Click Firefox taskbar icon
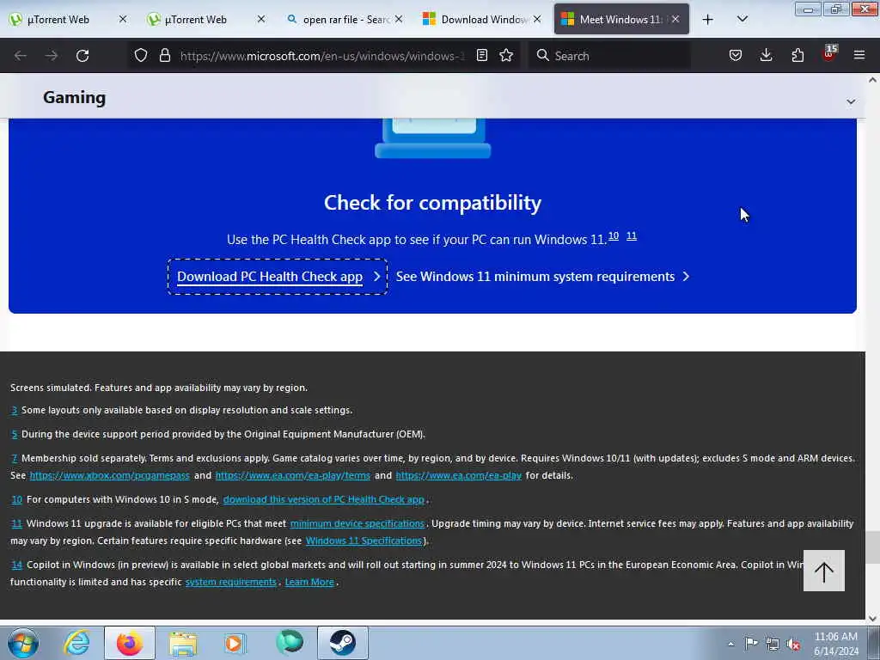Image resolution: width=880 pixels, height=660 pixels. [x=130, y=643]
